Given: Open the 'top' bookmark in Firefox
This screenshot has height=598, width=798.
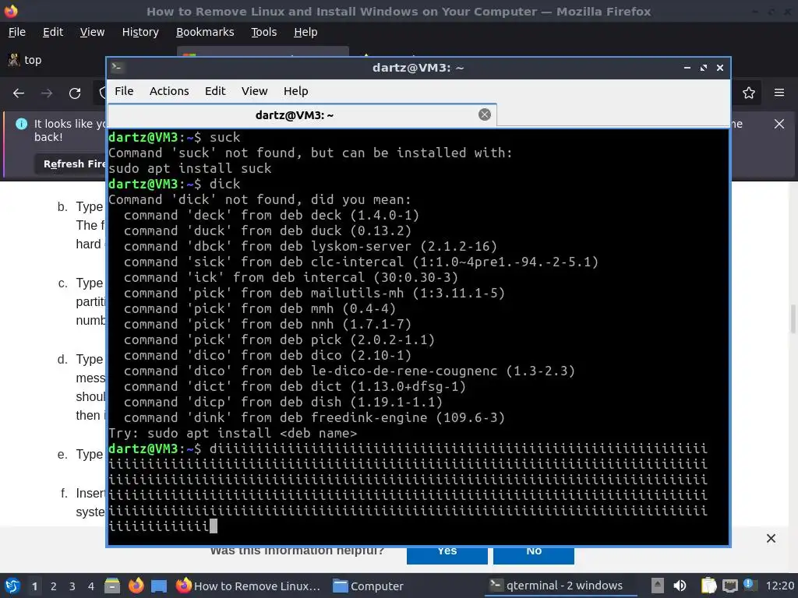Looking at the screenshot, I should [x=26, y=60].
